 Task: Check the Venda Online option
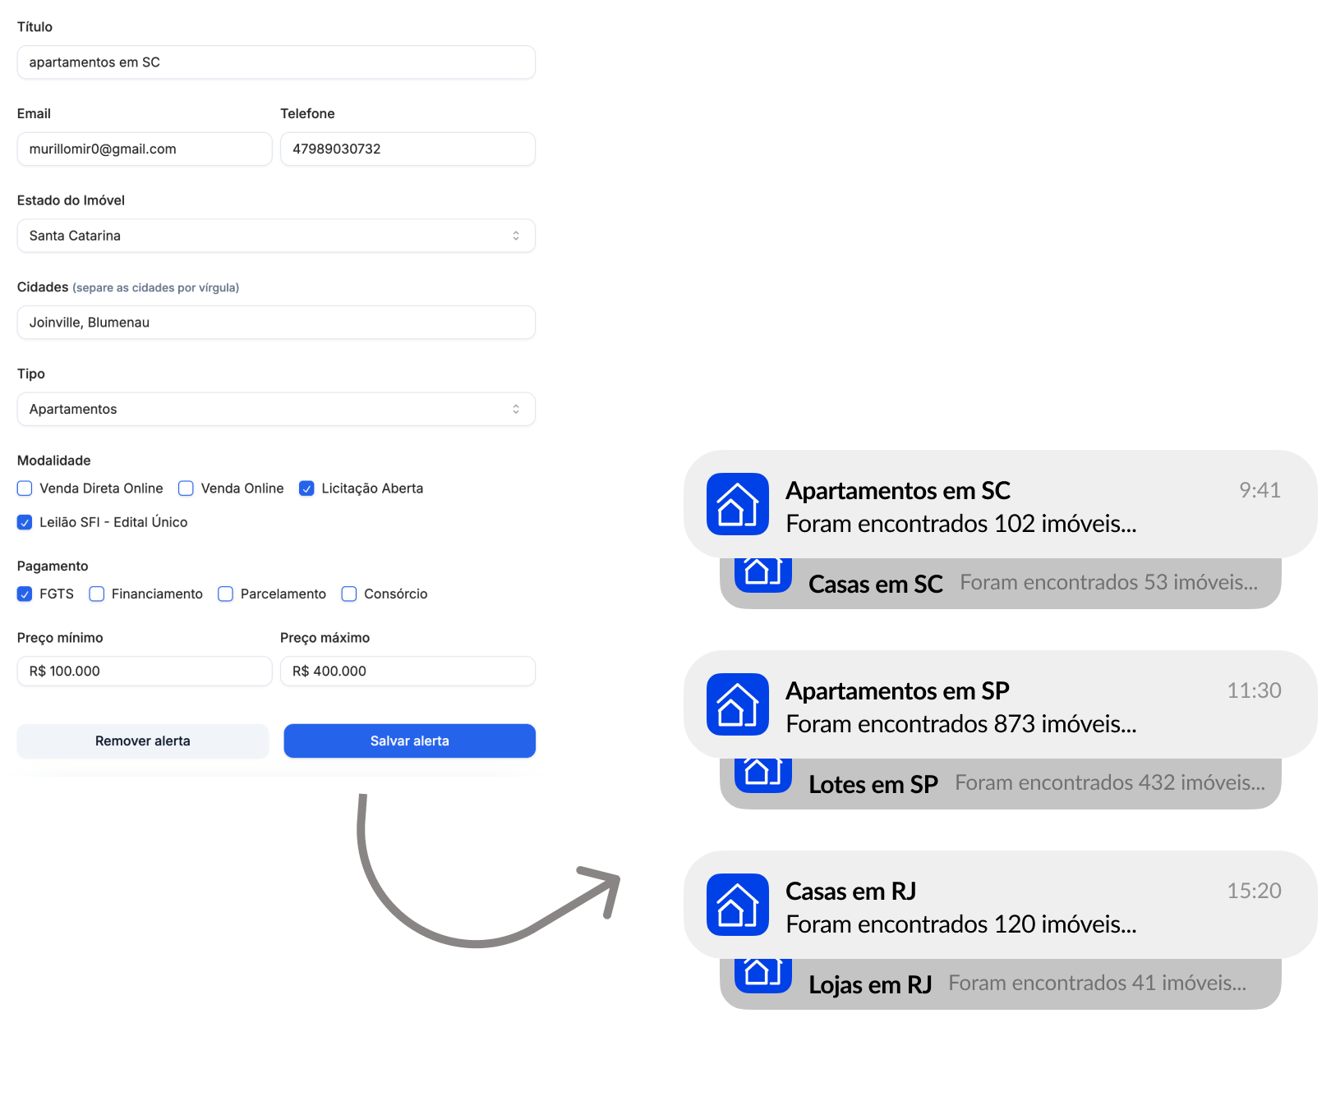point(186,488)
